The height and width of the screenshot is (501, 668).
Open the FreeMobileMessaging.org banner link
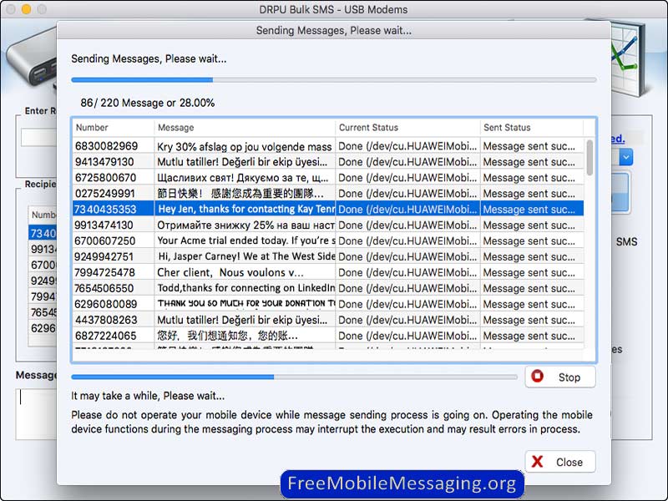(402, 483)
